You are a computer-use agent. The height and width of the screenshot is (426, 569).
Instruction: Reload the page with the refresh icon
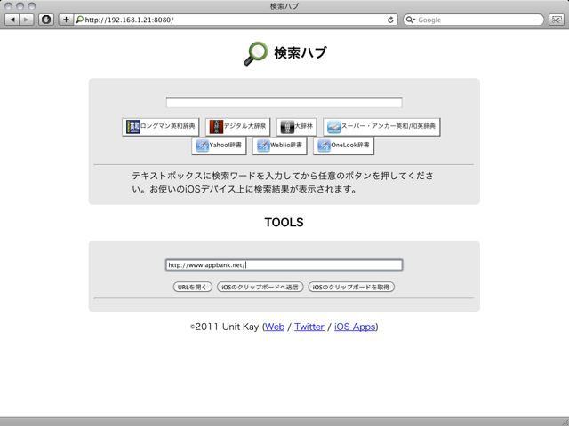pos(390,20)
